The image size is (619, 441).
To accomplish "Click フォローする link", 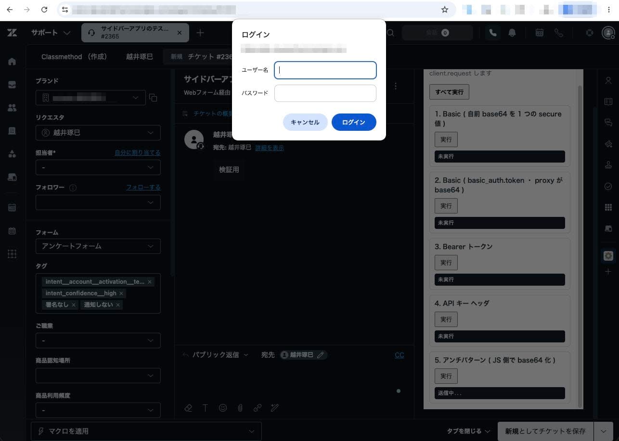I will pyautogui.click(x=143, y=187).
